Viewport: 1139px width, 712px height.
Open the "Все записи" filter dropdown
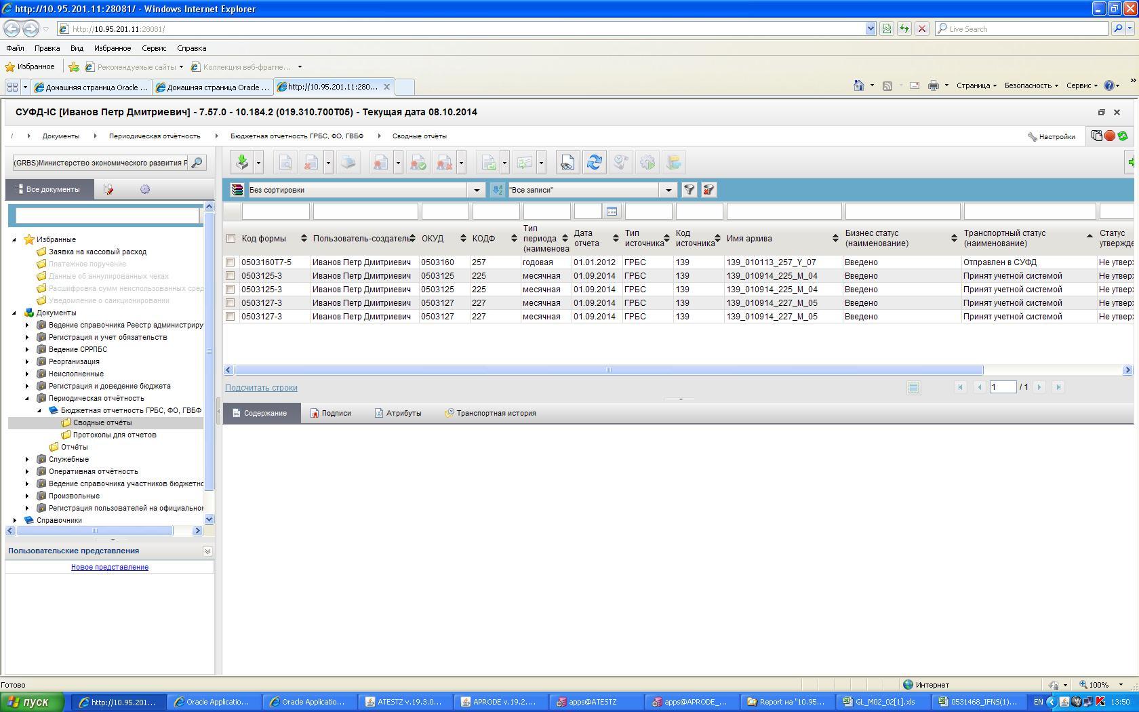[668, 190]
